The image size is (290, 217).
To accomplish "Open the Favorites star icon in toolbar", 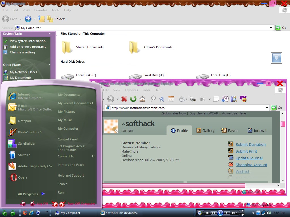I will pyautogui.click(x=162, y=99).
